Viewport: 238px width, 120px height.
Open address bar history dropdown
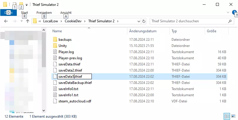coord(139,21)
